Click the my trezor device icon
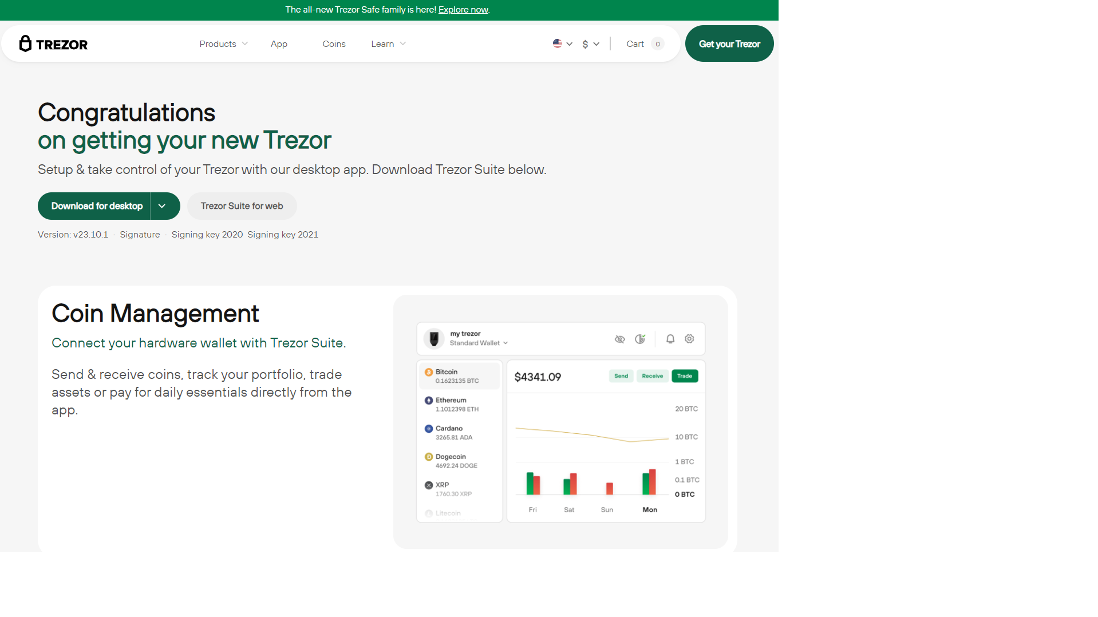Viewport: 1098px width, 617px height. (434, 339)
